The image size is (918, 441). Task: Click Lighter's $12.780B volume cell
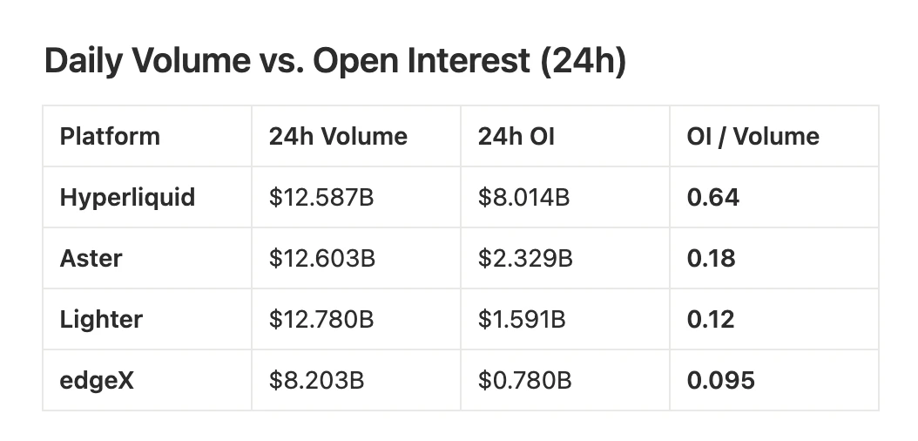click(321, 320)
